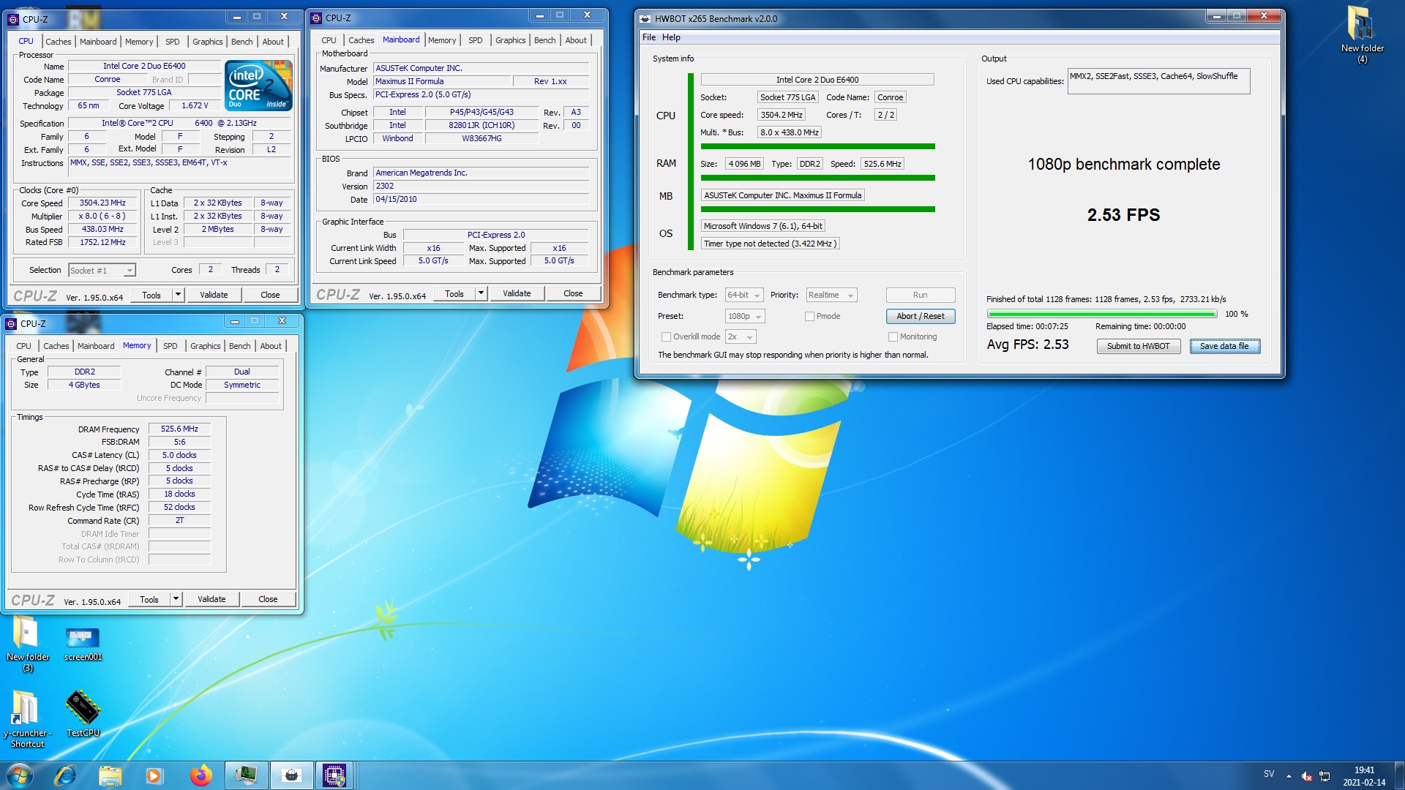This screenshot has height=790, width=1405.
Task: Click the Run button
Action: click(x=921, y=295)
